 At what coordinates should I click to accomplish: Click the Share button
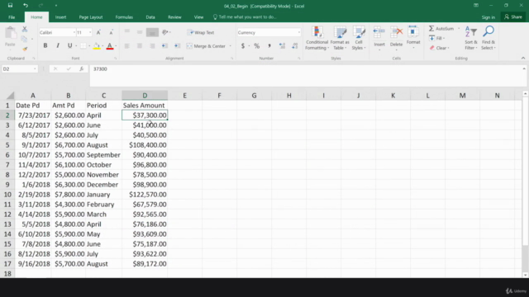coord(512,16)
